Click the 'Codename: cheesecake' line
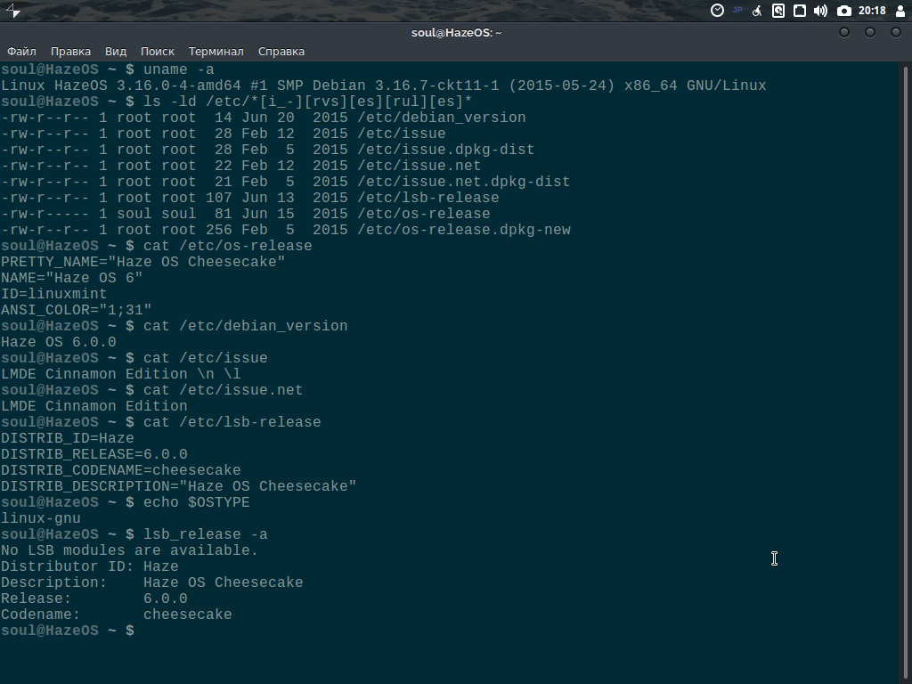The image size is (912, 684). pyautogui.click(x=117, y=615)
